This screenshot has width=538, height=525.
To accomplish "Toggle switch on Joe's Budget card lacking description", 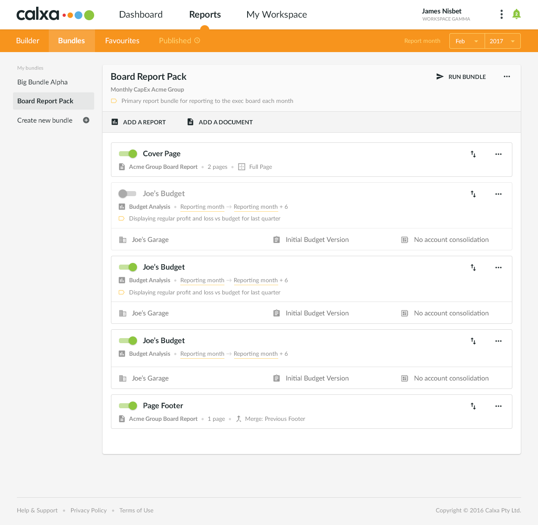I will tap(128, 341).
